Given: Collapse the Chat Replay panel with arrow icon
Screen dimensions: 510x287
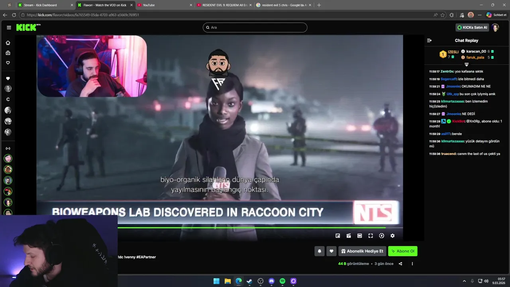Looking at the screenshot, I should click(x=429, y=40).
